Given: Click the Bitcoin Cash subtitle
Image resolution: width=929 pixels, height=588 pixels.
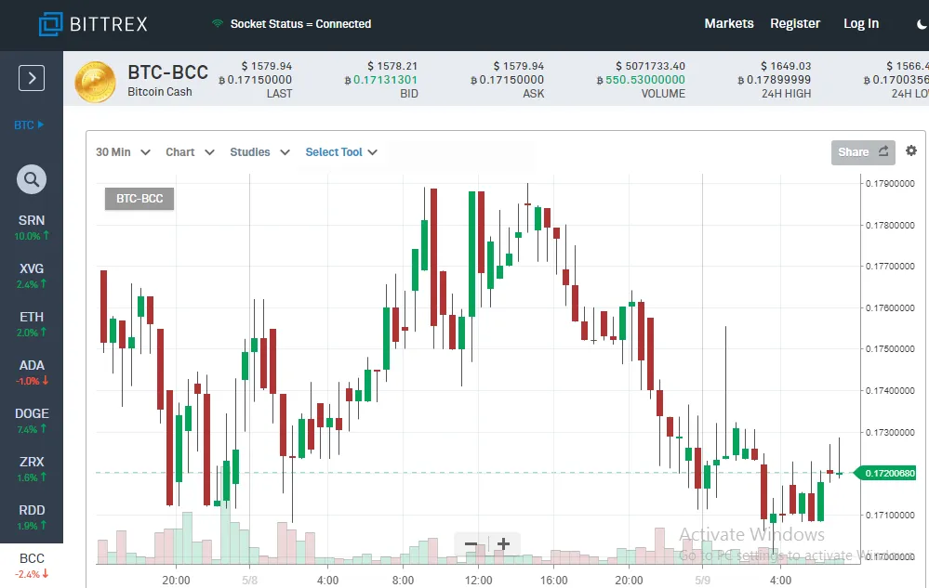Looking at the screenshot, I should [160, 92].
